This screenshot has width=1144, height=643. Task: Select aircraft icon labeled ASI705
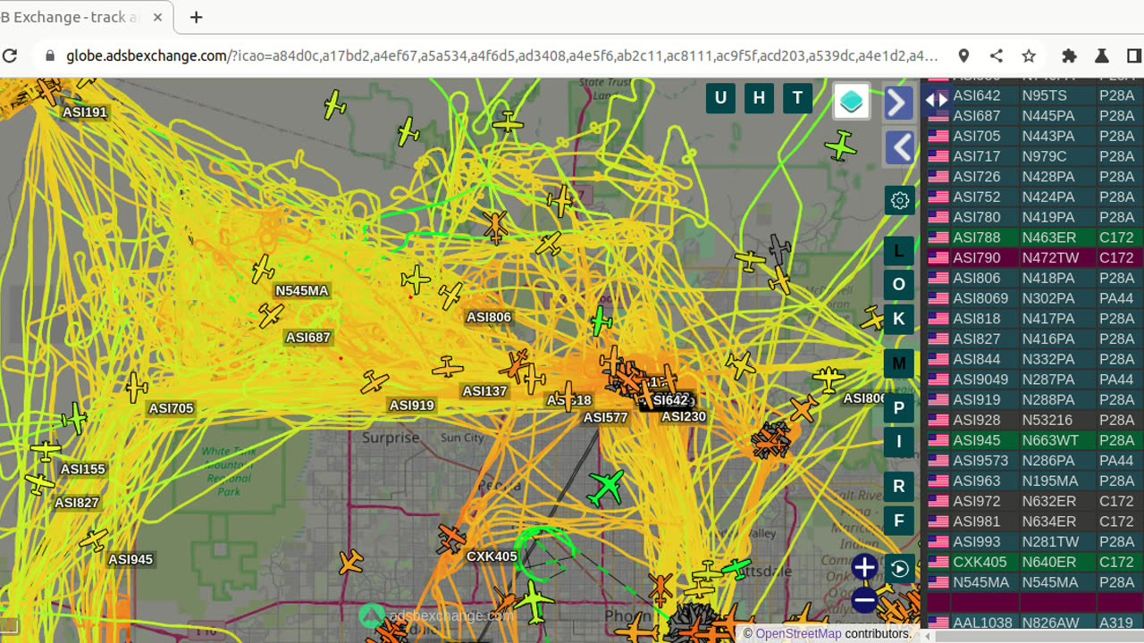pos(136,388)
